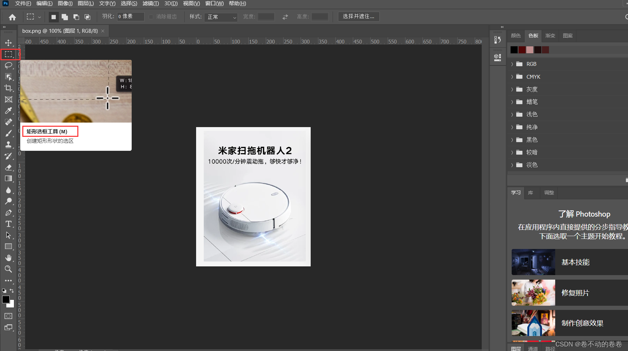Select the History Brush tool
Image resolution: width=628 pixels, height=351 pixels.
(8, 156)
